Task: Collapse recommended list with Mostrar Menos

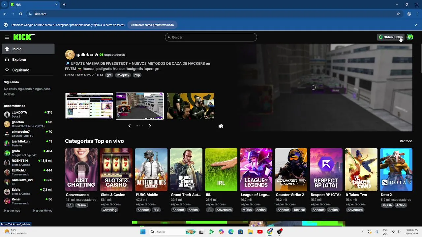Action: pos(43,211)
